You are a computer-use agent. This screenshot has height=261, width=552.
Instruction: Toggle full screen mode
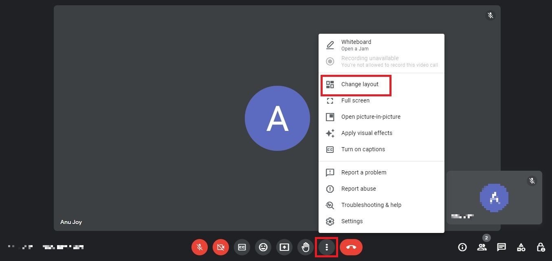coord(355,100)
